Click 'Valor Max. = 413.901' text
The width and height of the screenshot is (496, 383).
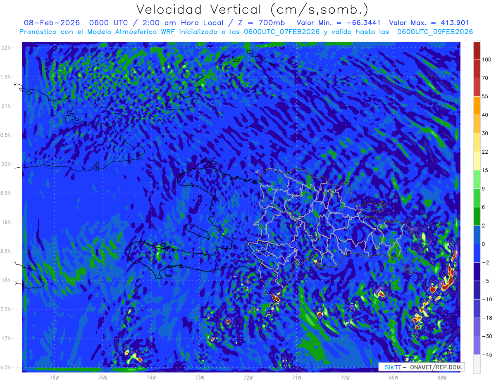(x=429, y=23)
